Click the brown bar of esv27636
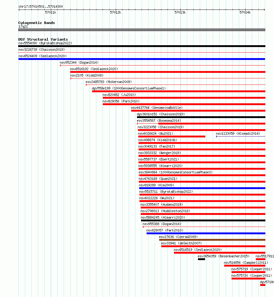Image resolution: width=274 pixels, height=297 pixels. pos(212,240)
